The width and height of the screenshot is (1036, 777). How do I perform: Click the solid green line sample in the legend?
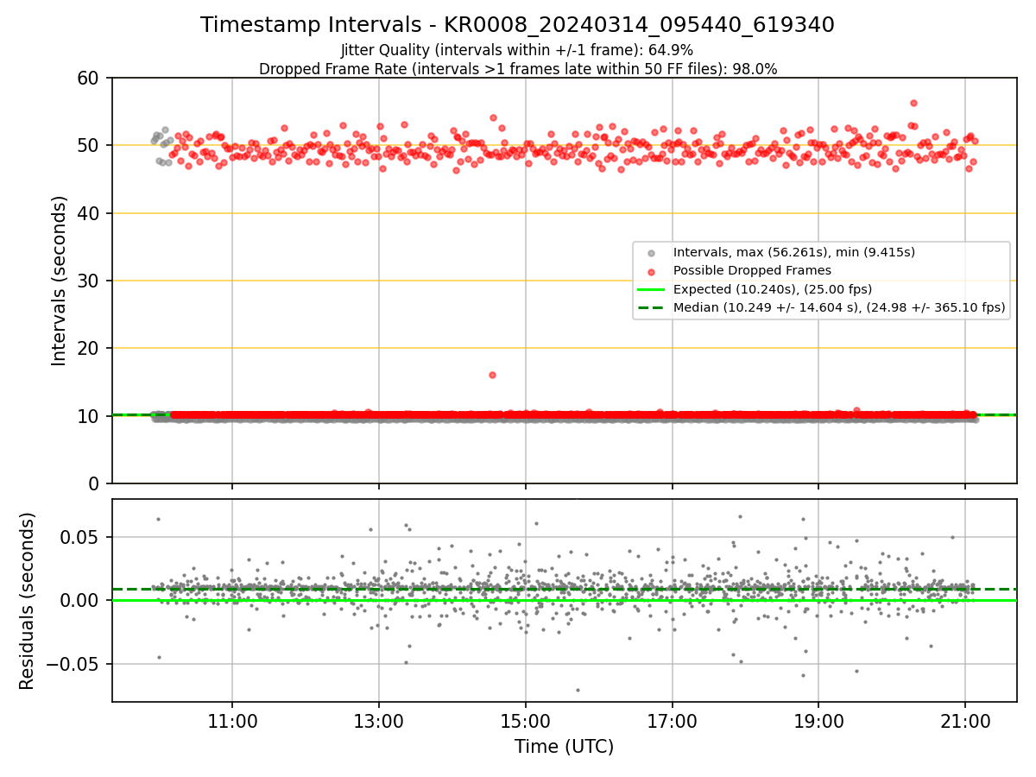(x=652, y=289)
